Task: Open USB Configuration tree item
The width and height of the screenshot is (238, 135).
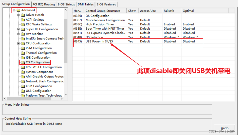Action: pos(39,91)
